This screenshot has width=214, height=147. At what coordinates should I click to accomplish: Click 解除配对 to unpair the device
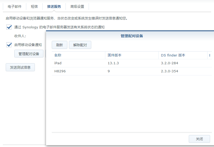point(80,45)
